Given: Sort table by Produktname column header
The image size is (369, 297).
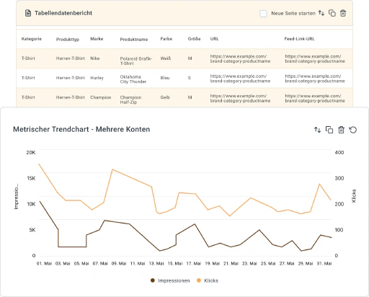Looking at the screenshot, I should point(134,39).
